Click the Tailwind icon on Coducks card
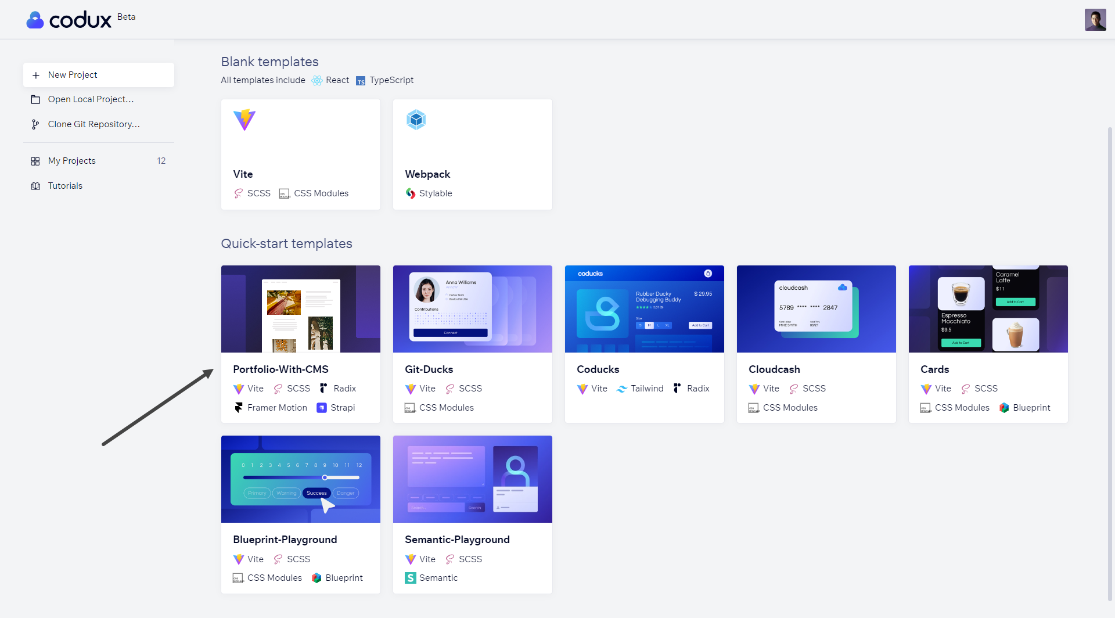This screenshot has height=618, width=1115. click(x=622, y=389)
